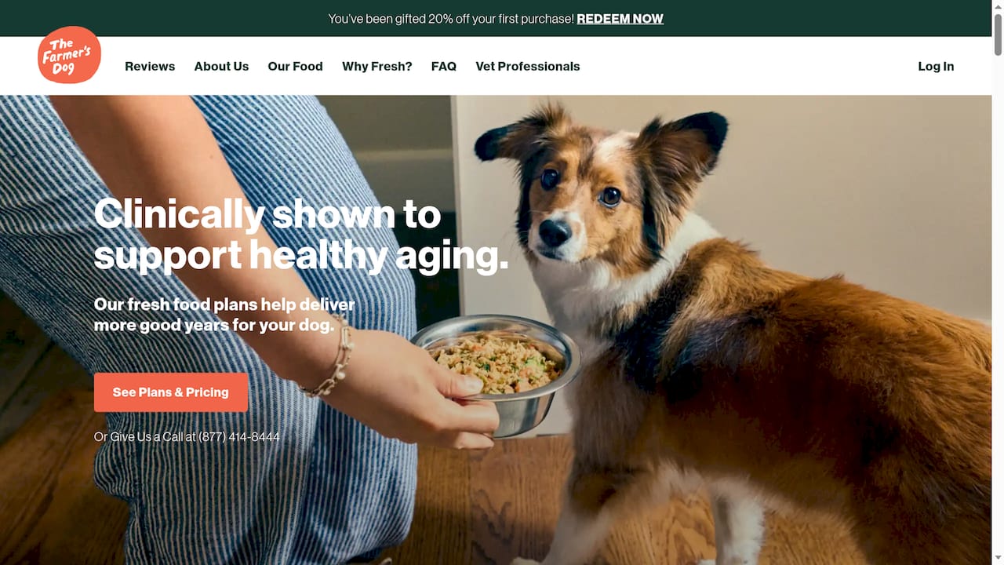Click the 'Clinically shown to support healthy aging' headline

(x=301, y=235)
